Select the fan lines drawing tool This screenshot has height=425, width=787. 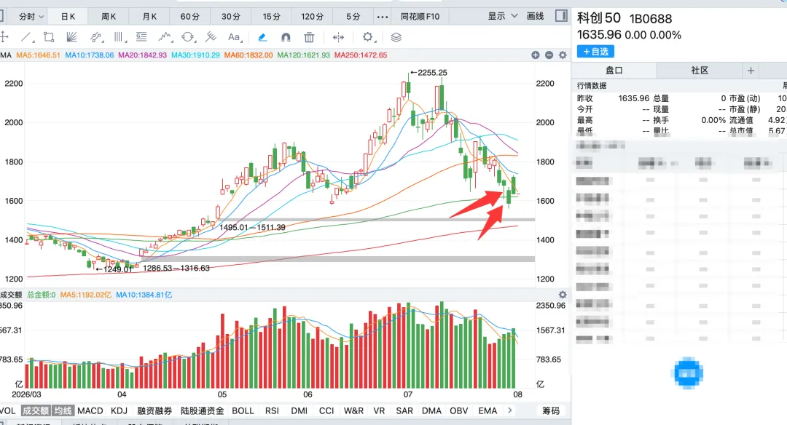(x=71, y=37)
